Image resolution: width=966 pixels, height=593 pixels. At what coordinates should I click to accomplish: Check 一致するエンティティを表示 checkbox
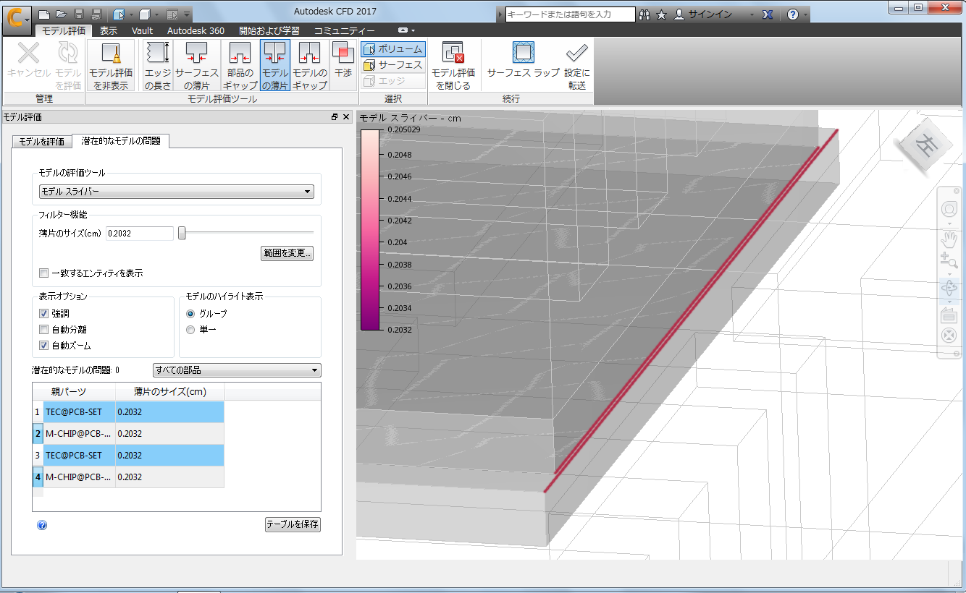[x=44, y=273]
